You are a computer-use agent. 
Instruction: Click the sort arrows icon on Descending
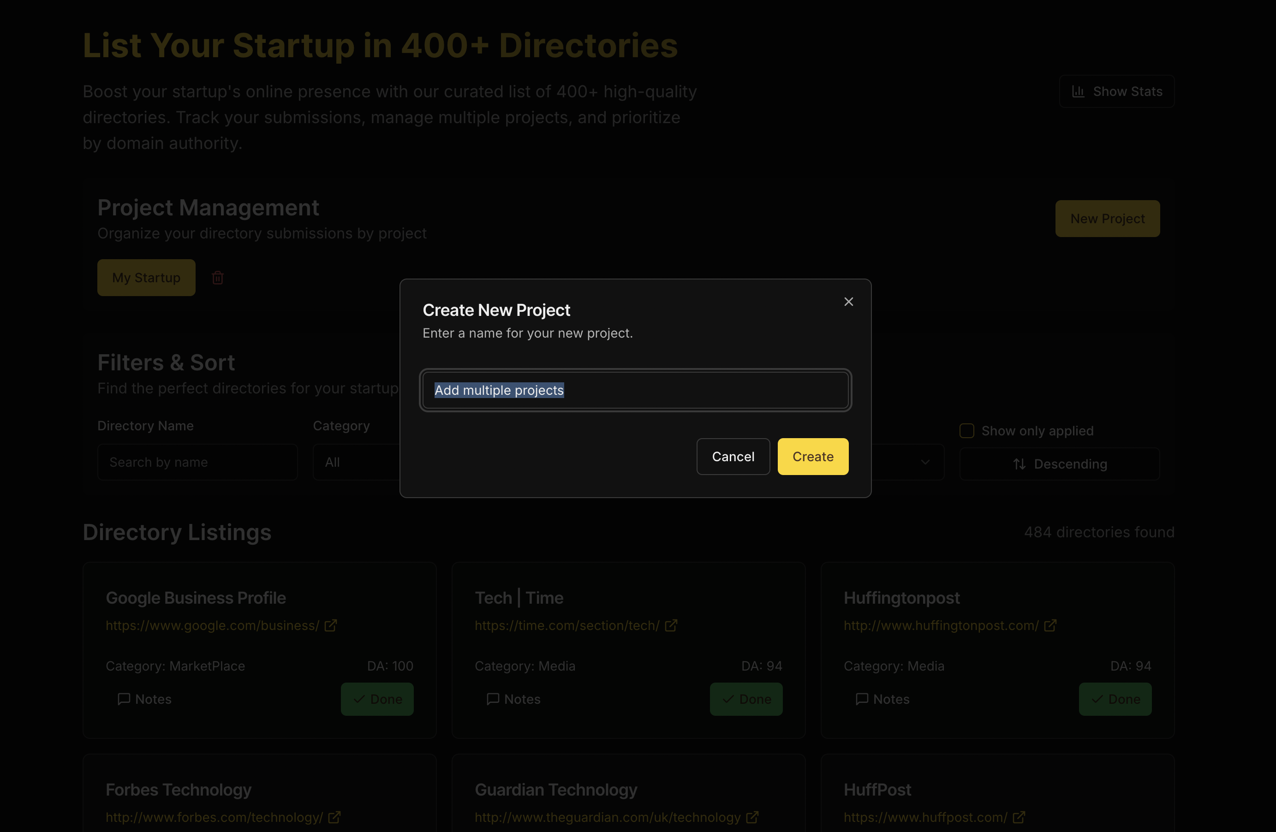[1020, 464]
